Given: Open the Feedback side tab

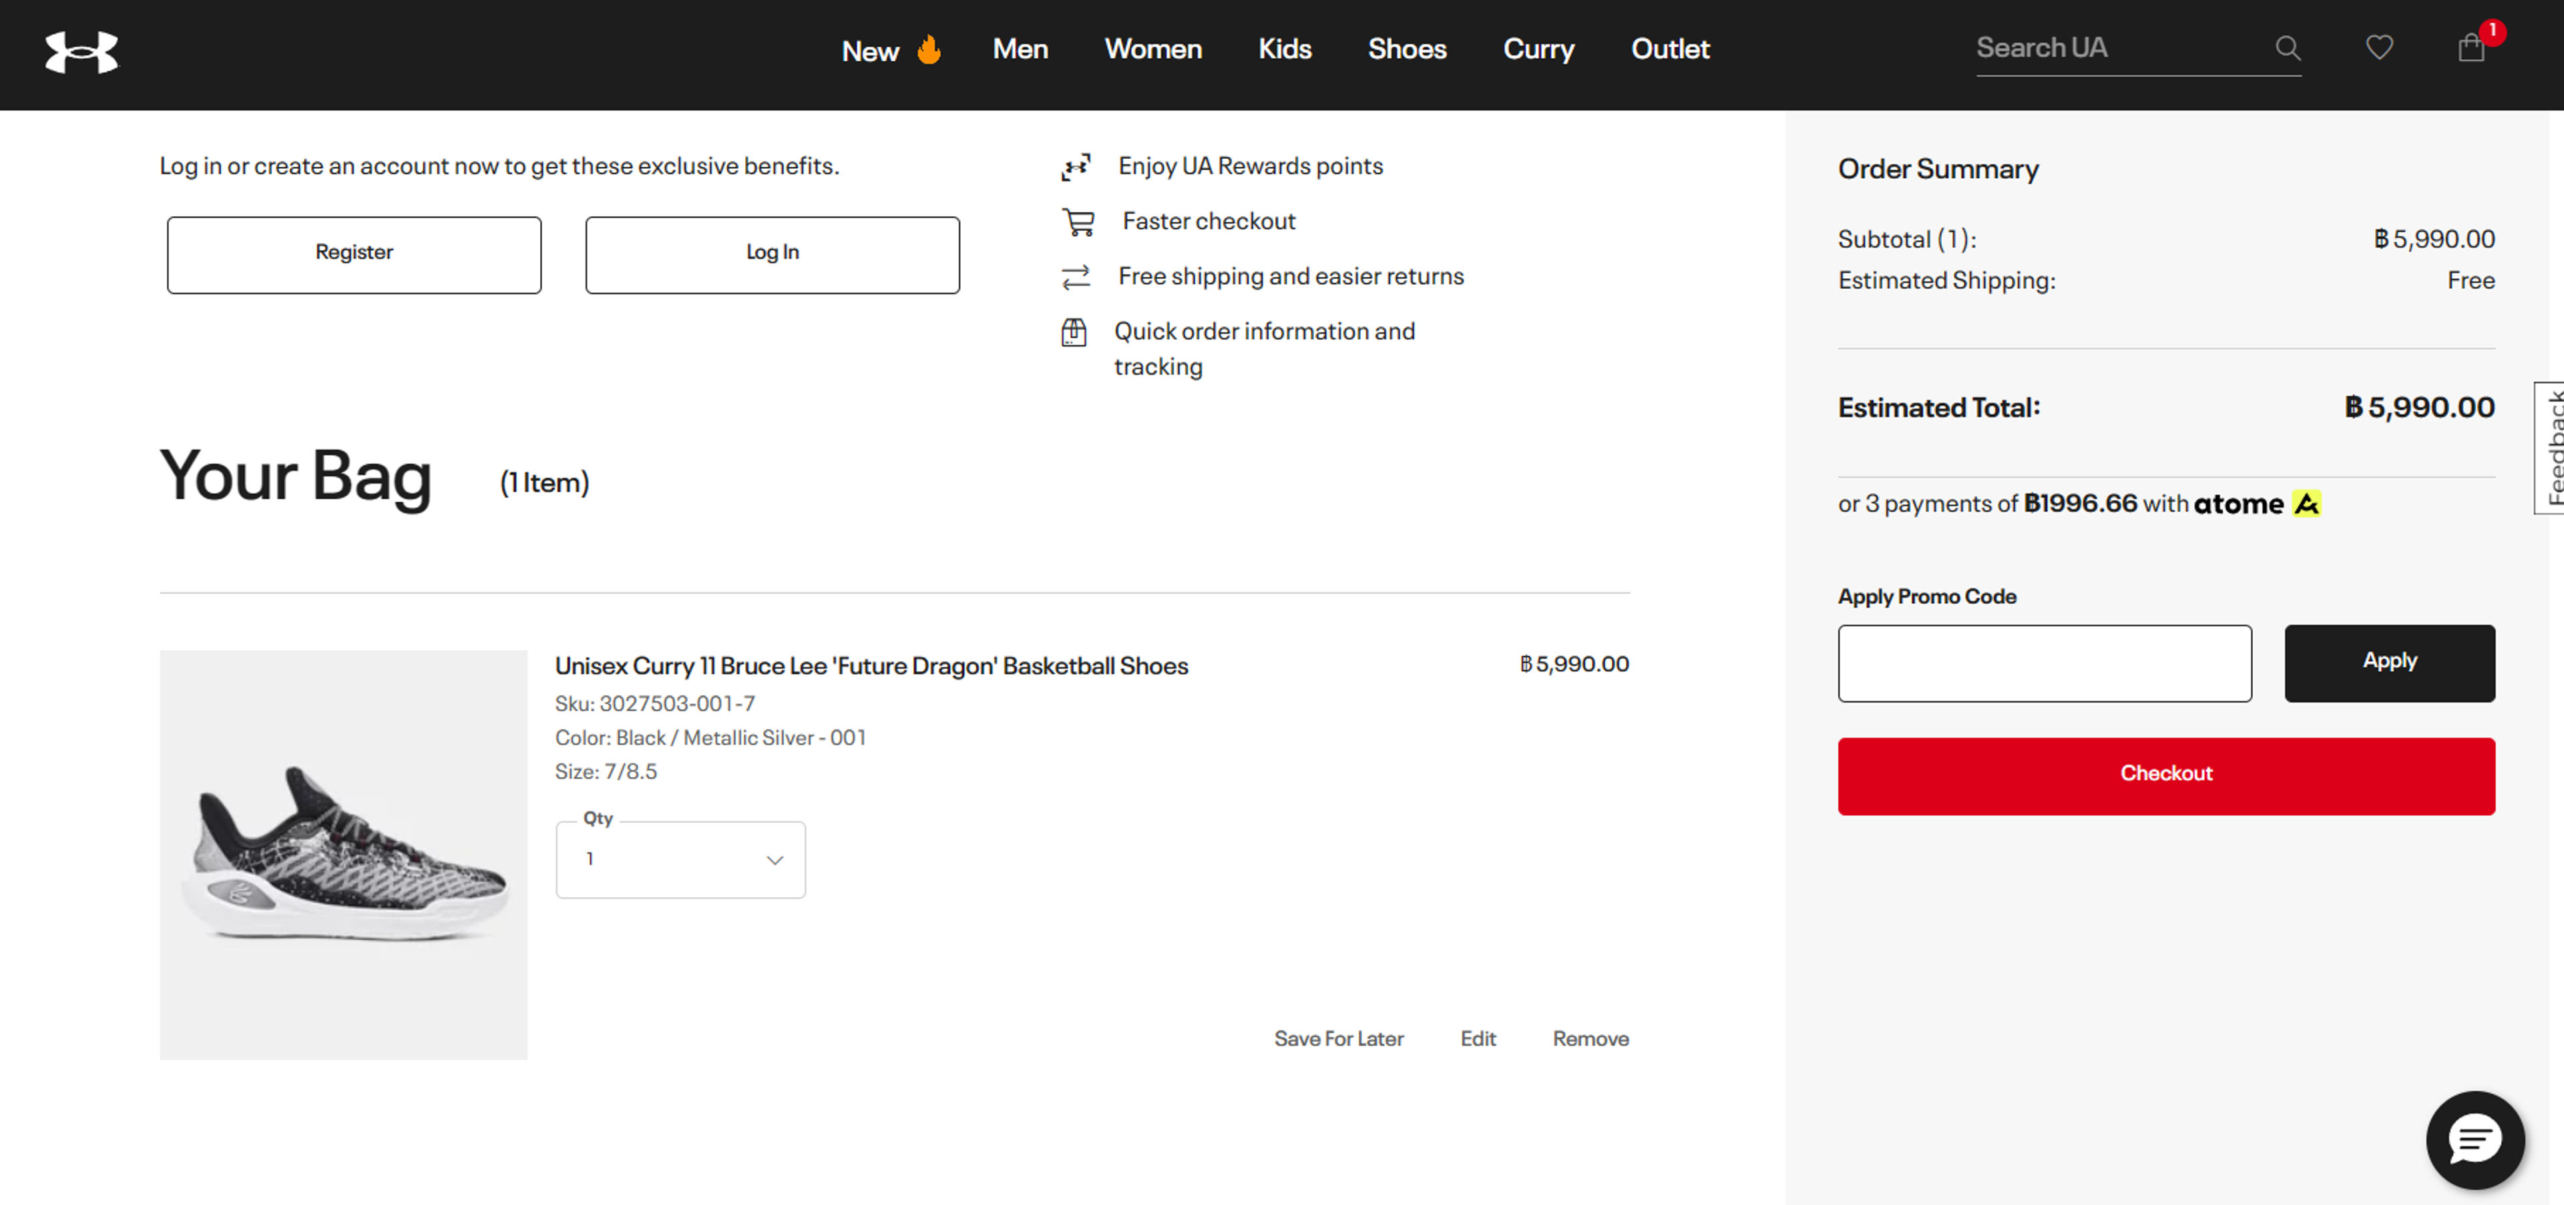Looking at the screenshot, I should (x=2550, y=448).
